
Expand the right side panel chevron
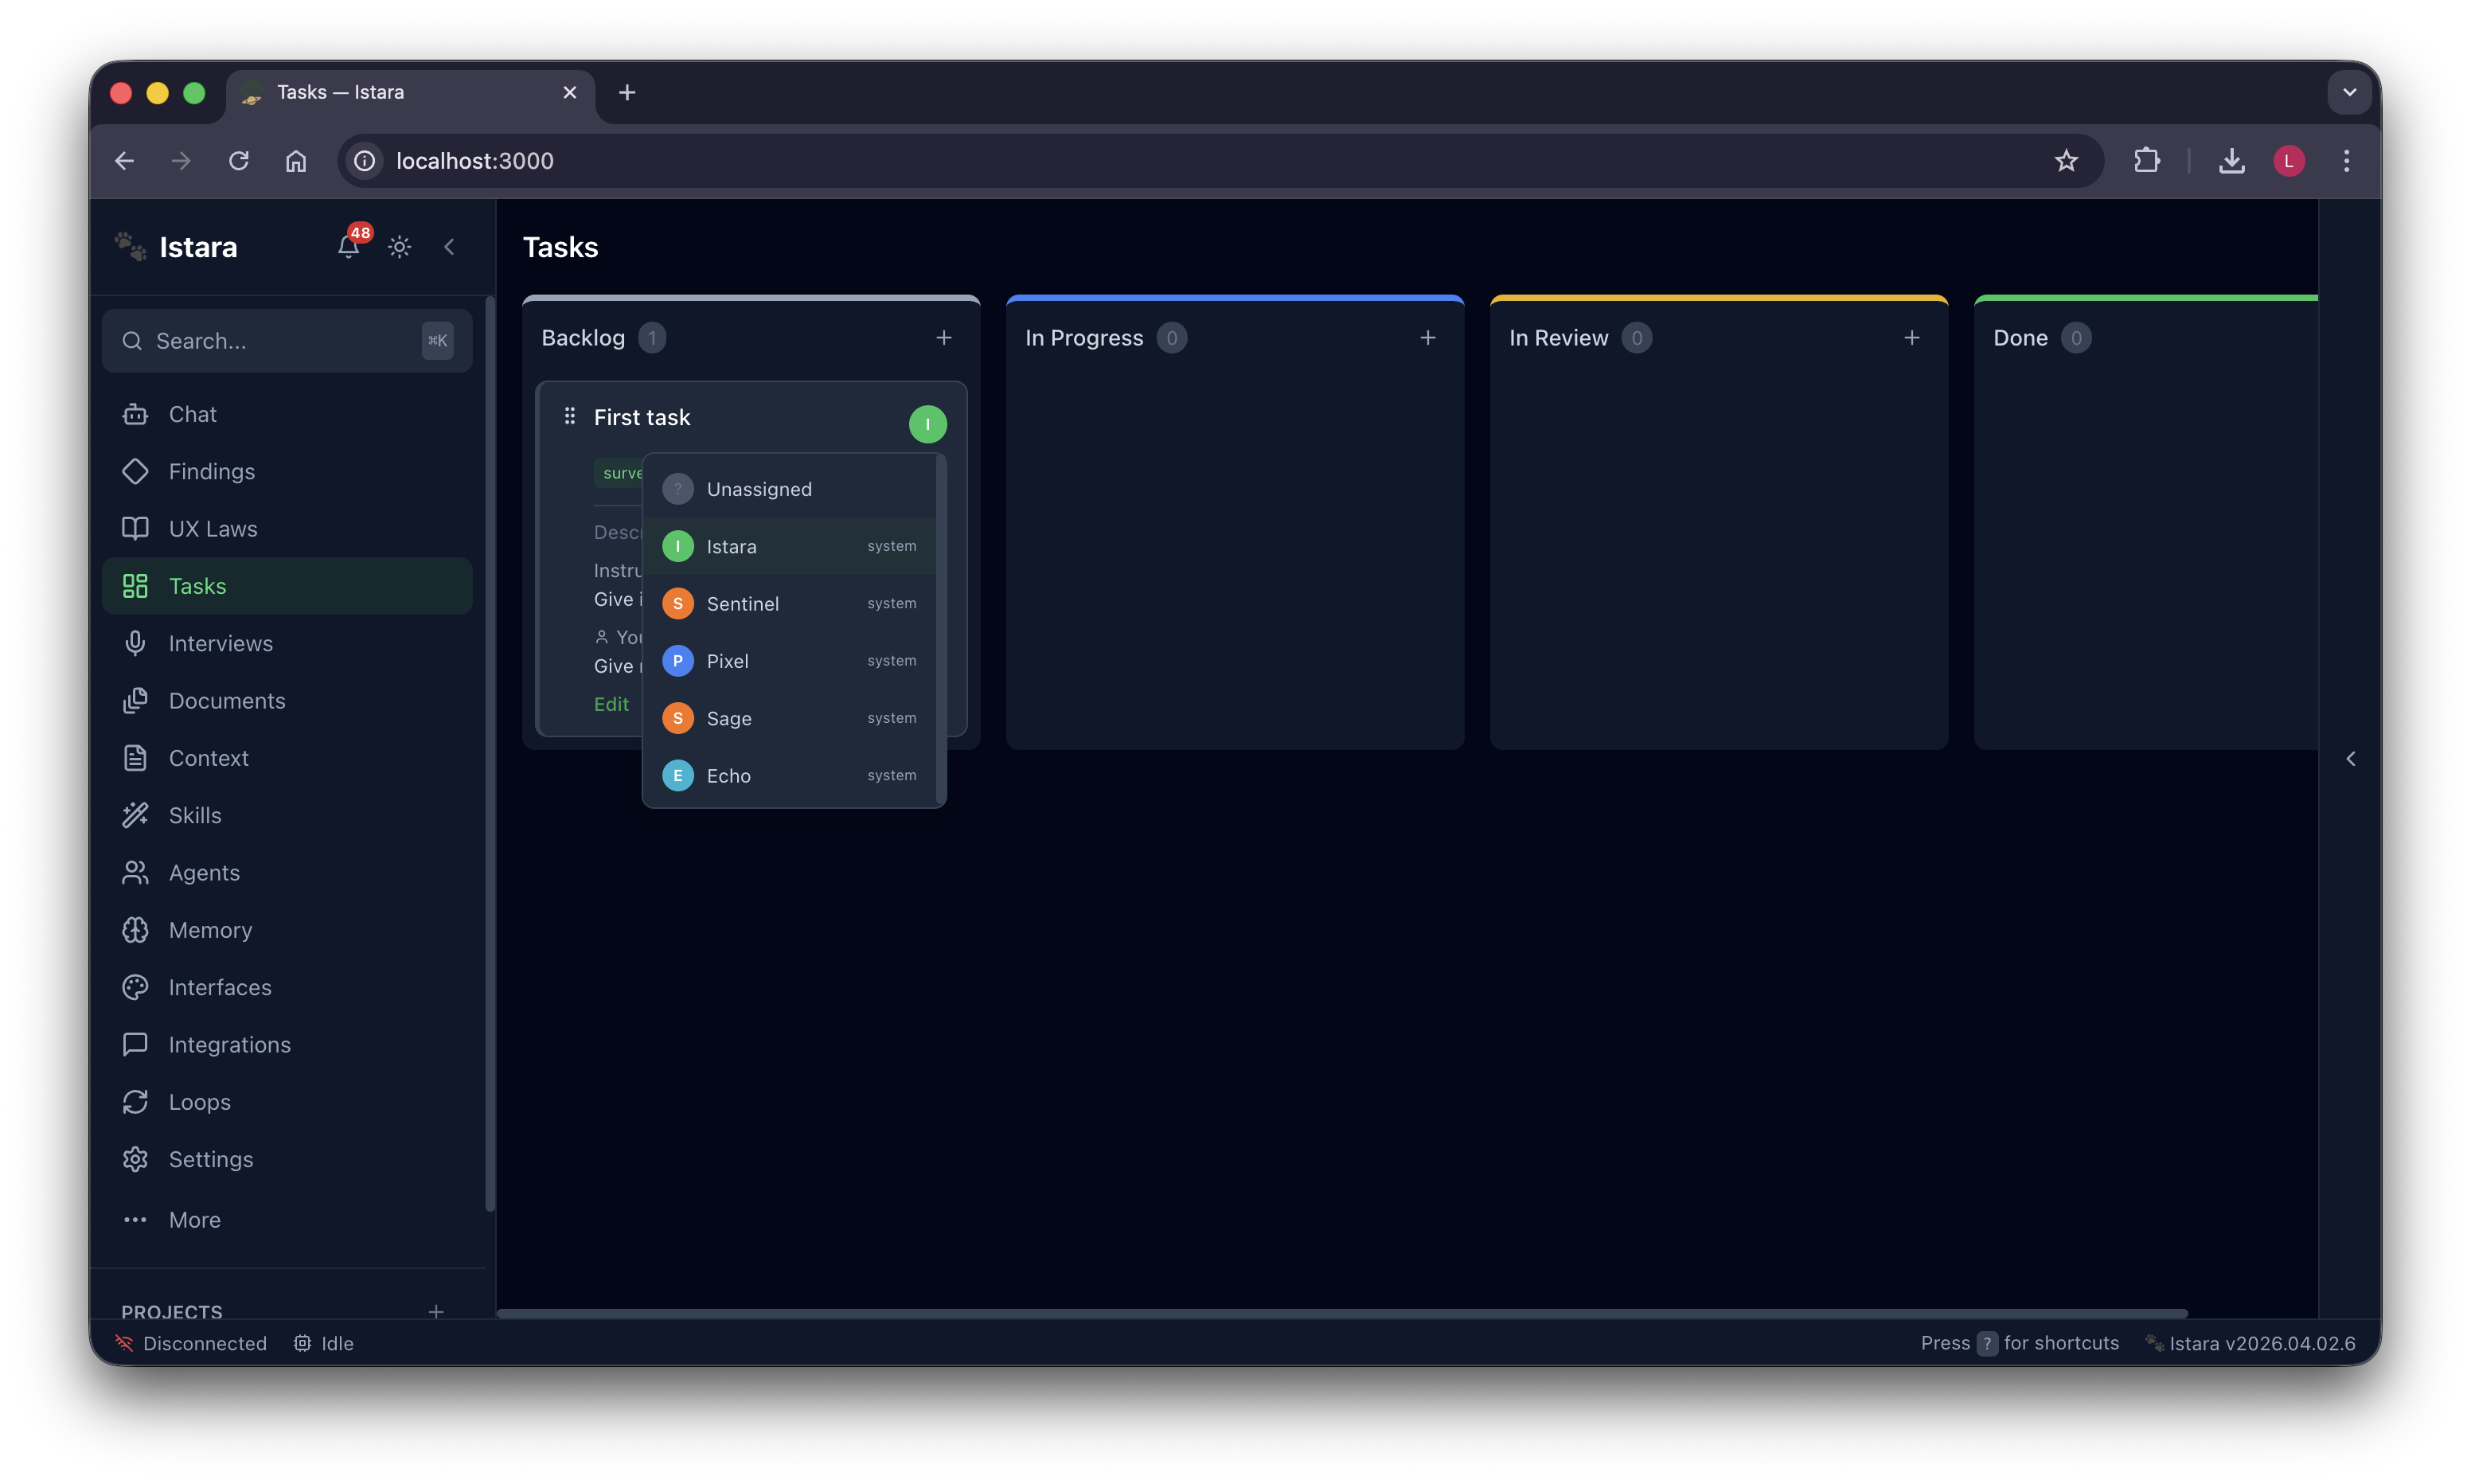2350,759
